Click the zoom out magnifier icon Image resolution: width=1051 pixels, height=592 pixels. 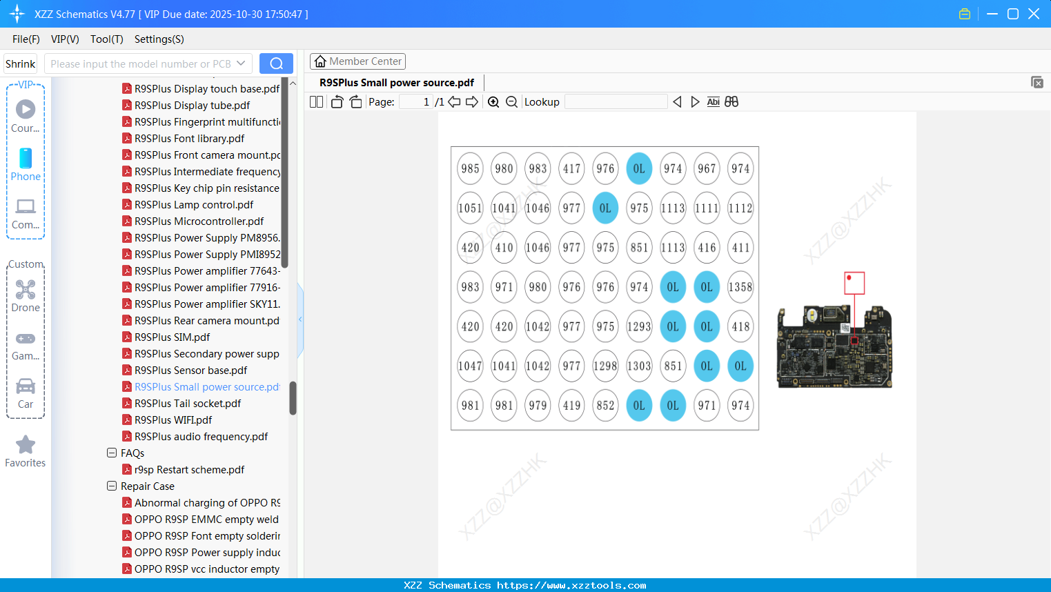tap(511, 102)
